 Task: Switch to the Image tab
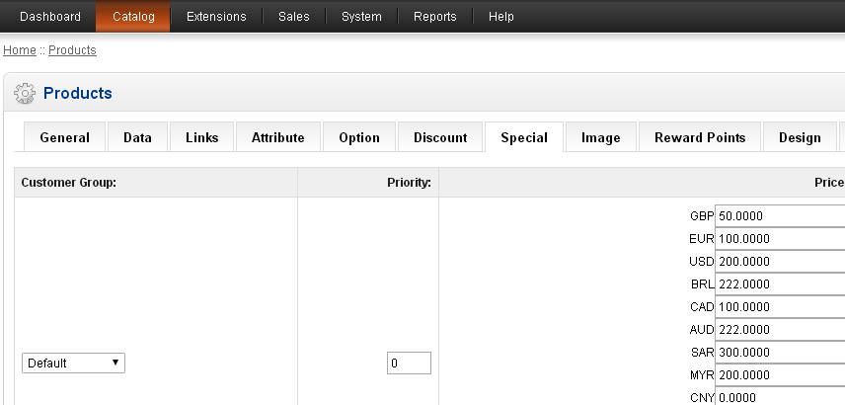(600, 137)
